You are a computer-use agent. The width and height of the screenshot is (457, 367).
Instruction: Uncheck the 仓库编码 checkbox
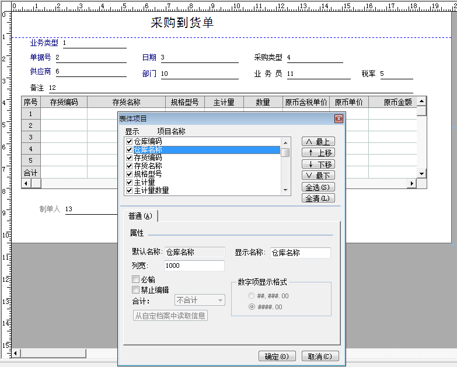(x=130, y=142)
